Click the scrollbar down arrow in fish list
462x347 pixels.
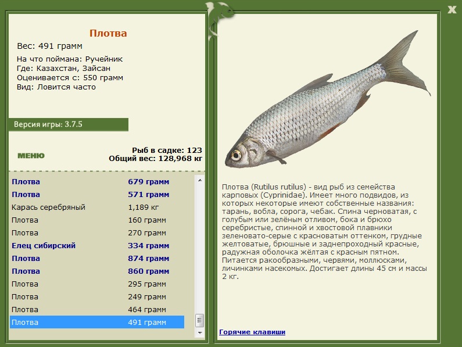click(x=200, y=332)
